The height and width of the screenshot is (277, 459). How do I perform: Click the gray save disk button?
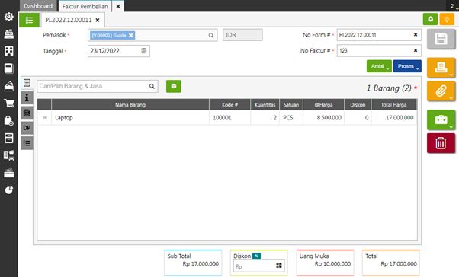click(441, 39)
